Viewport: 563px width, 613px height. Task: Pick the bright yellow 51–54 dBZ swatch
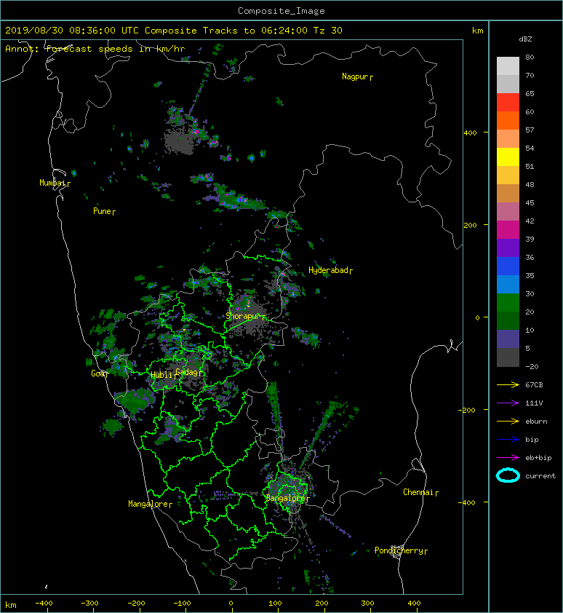pos(508,157)
